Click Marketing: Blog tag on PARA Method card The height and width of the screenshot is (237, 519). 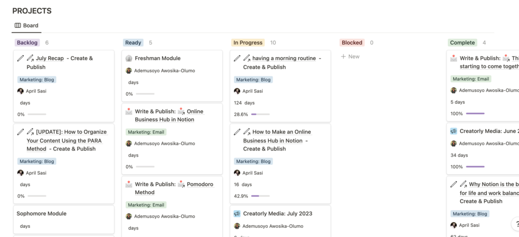click(x=37, y=161)
